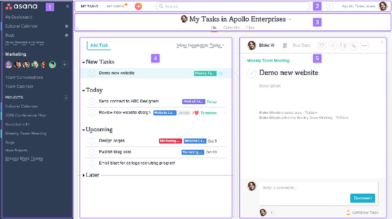Select the Calendar view tab
The height and width of the screenshot is (219, 392).
[x=231, y=27]
